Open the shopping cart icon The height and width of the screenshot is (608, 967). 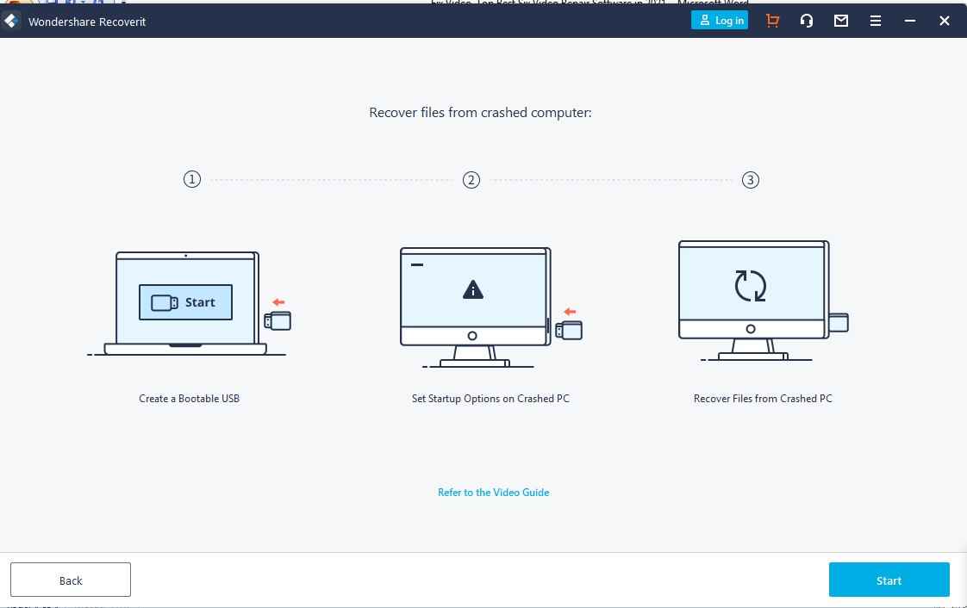pos(772,21)
